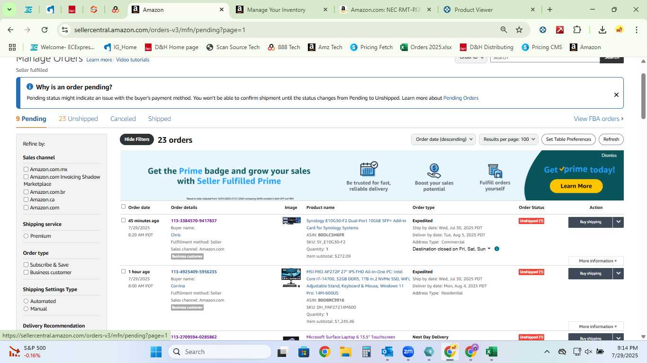Bookmark this page with star icon
647x363 pixels.
pos(519,30)
